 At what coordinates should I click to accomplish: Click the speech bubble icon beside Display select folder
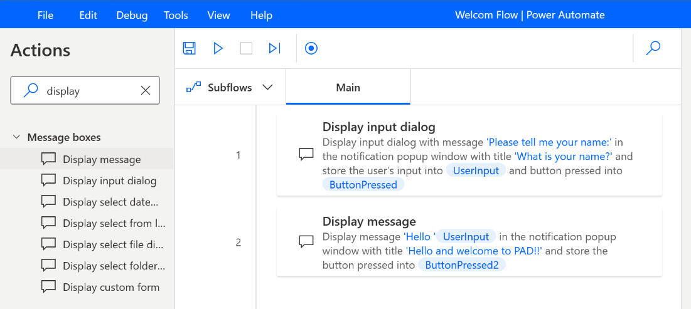48,265
